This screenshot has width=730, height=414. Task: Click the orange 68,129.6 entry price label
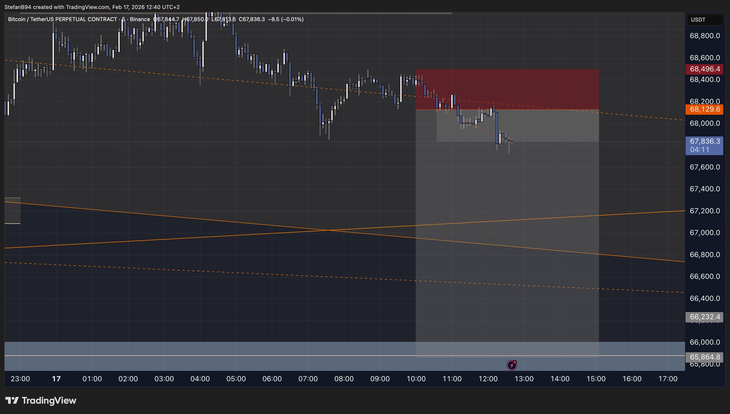click(704, 109)
